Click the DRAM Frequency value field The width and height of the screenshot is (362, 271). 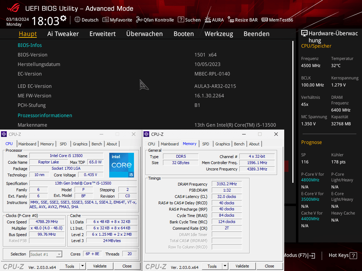pyautogui.click(x=227, y=184)
